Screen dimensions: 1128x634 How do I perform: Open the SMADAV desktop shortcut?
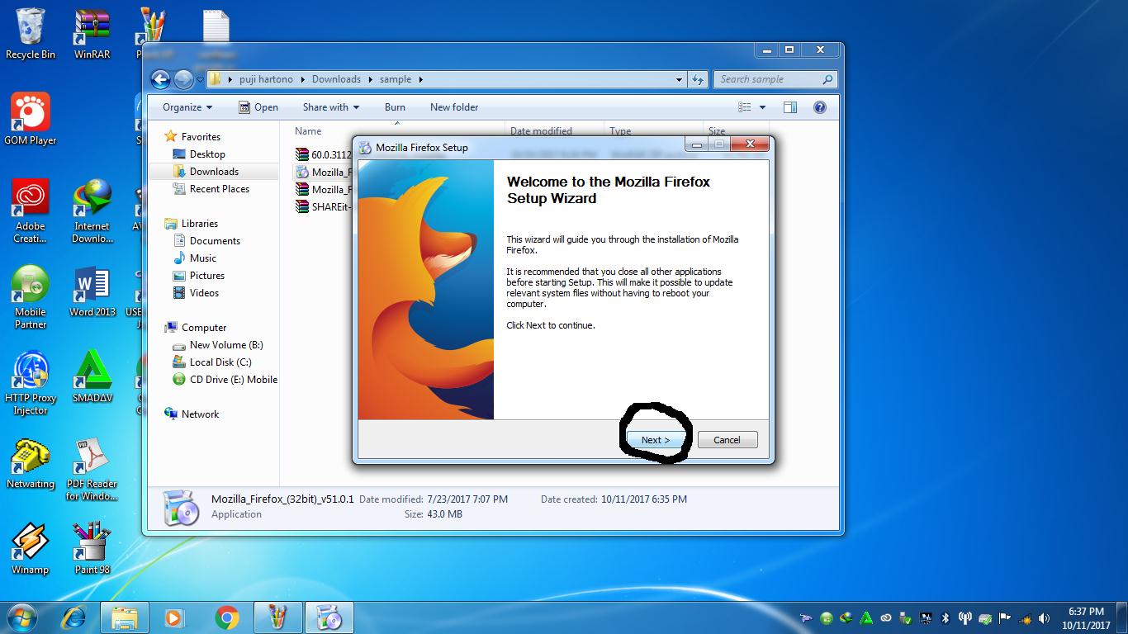[x=92, y=376]
